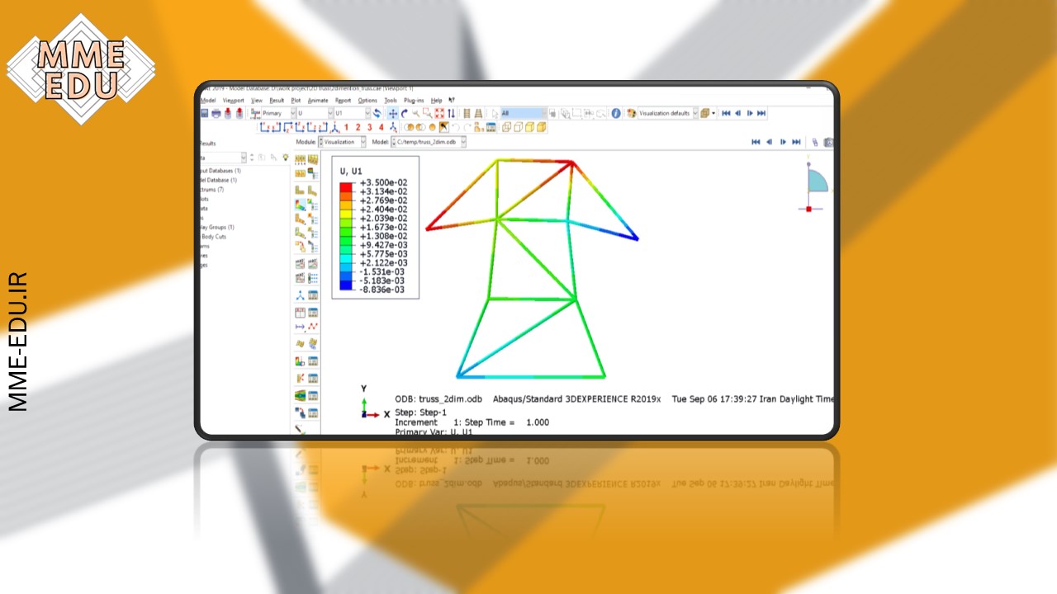Screen dimensions: 1057x594
Task: Open the Options menu
Action: [367, 100]
